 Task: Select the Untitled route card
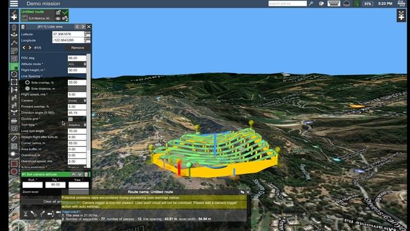coord(44,15)
